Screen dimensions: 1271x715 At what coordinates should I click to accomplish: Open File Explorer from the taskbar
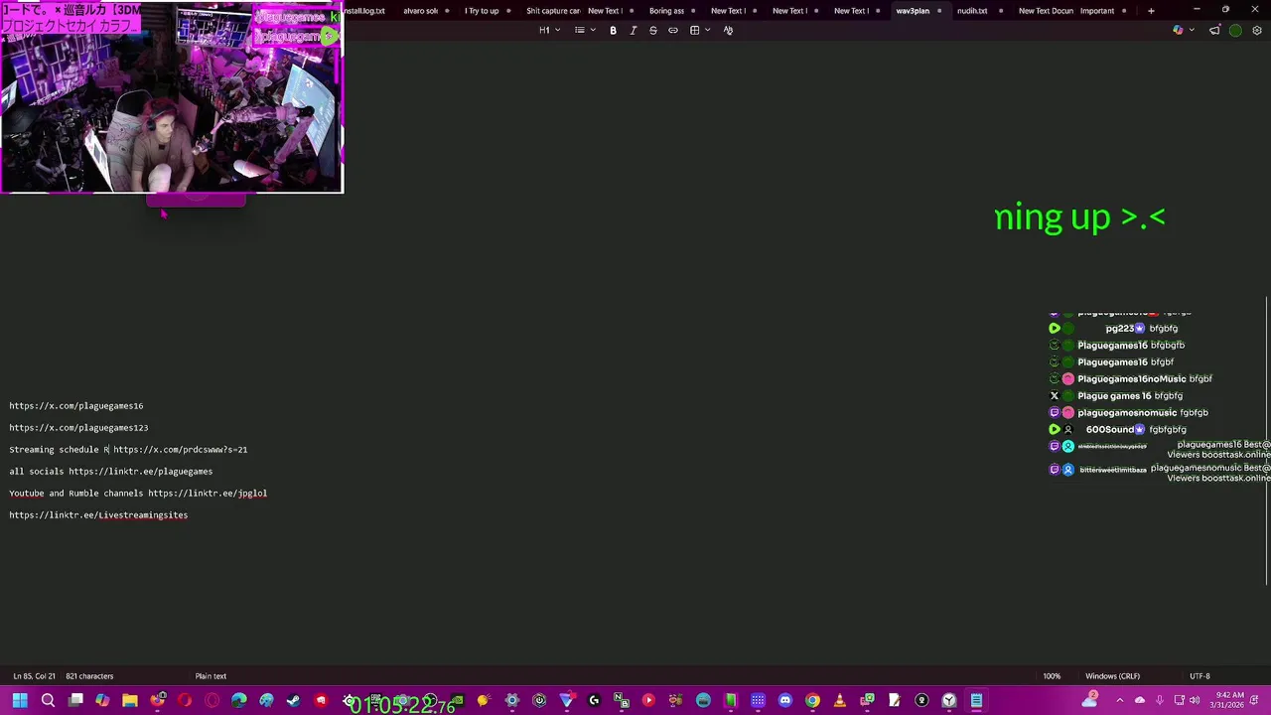(130, 701)
